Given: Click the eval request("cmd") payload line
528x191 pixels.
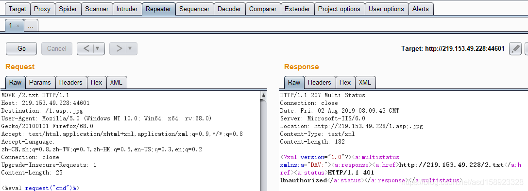Looking at the screenshot, I should point(40,188).
